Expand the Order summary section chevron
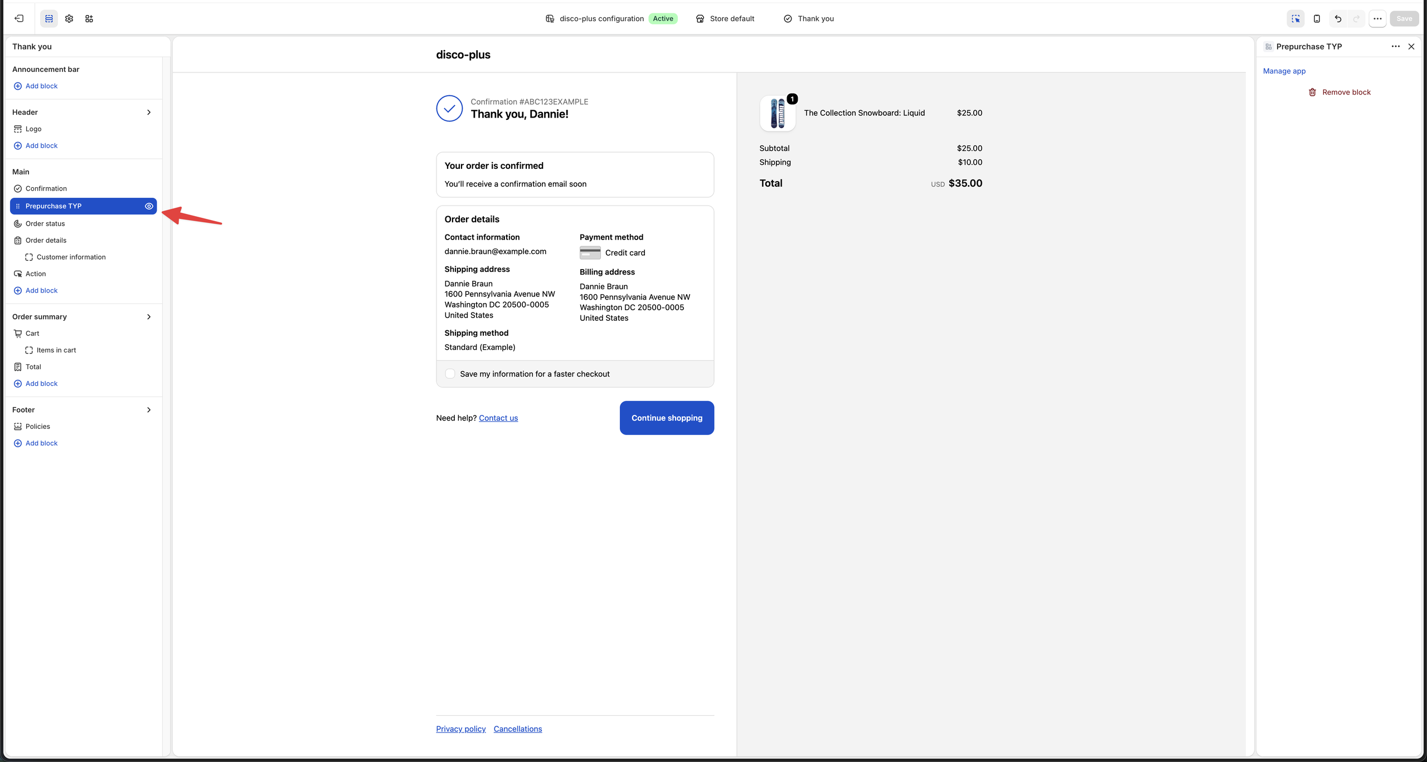The image size is (1427, 762). pyautogui.click(x=149, y=316)
